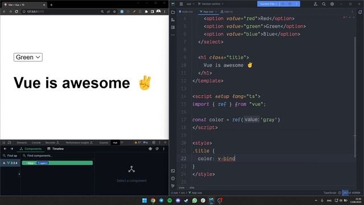This screenshot has width=364, height=205.
Task: Open Vue DevTools more options menu
Action: tap(164, 149)
